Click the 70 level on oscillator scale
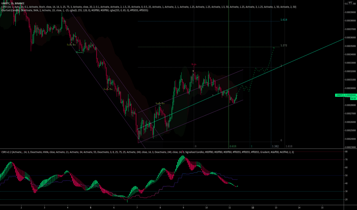Image resolution: width=357 pixels, height=210 pixels. [346, 160]
